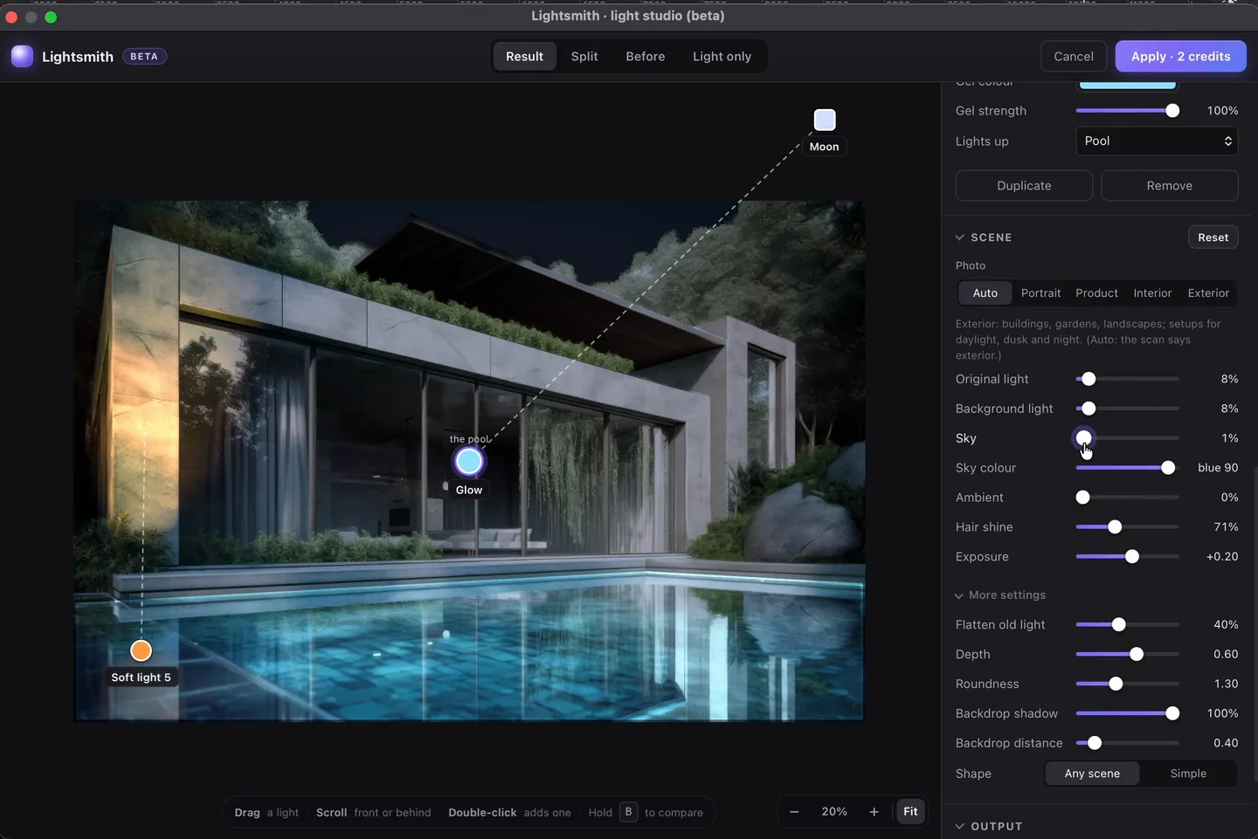Click the Cancel button
Screen dimensions: 1258x839
1074,57
